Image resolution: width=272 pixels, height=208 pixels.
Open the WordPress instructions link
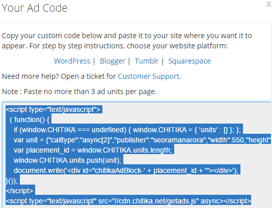click(72, 61)
